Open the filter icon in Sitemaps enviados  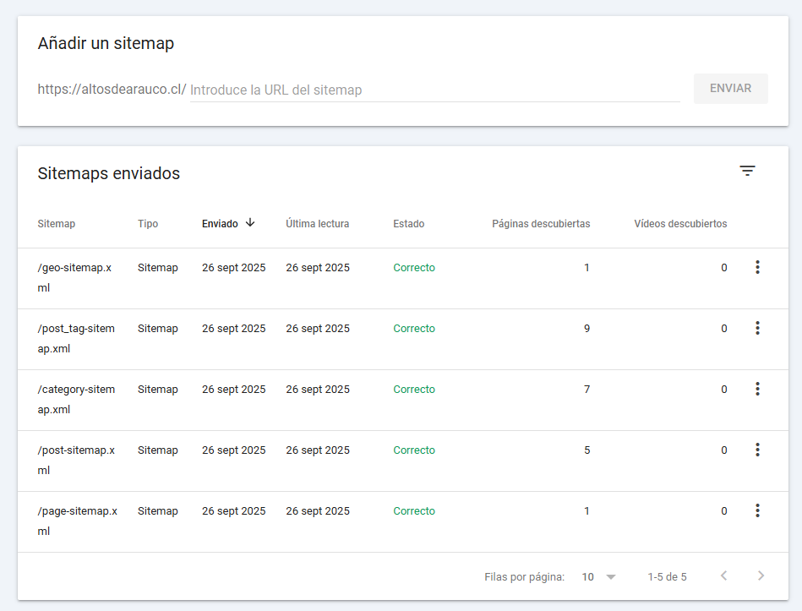pos(747,171)
